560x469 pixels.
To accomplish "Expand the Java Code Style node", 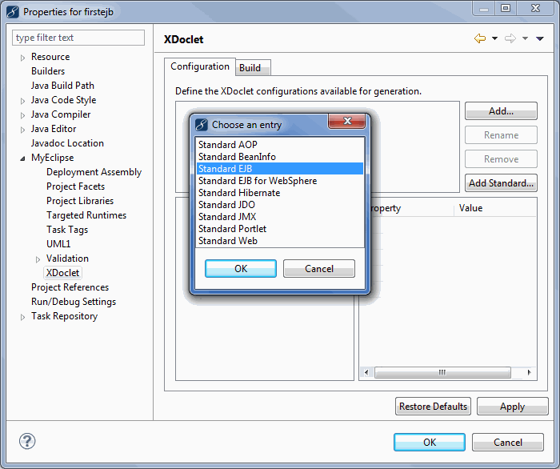I will pos(22,101).
